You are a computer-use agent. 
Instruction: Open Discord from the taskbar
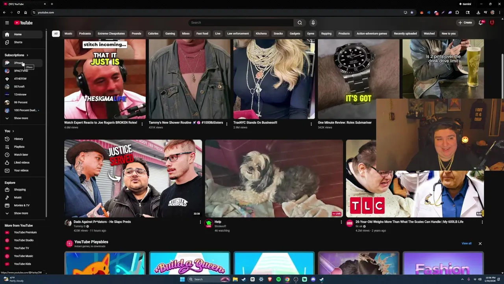pos(313,279)
